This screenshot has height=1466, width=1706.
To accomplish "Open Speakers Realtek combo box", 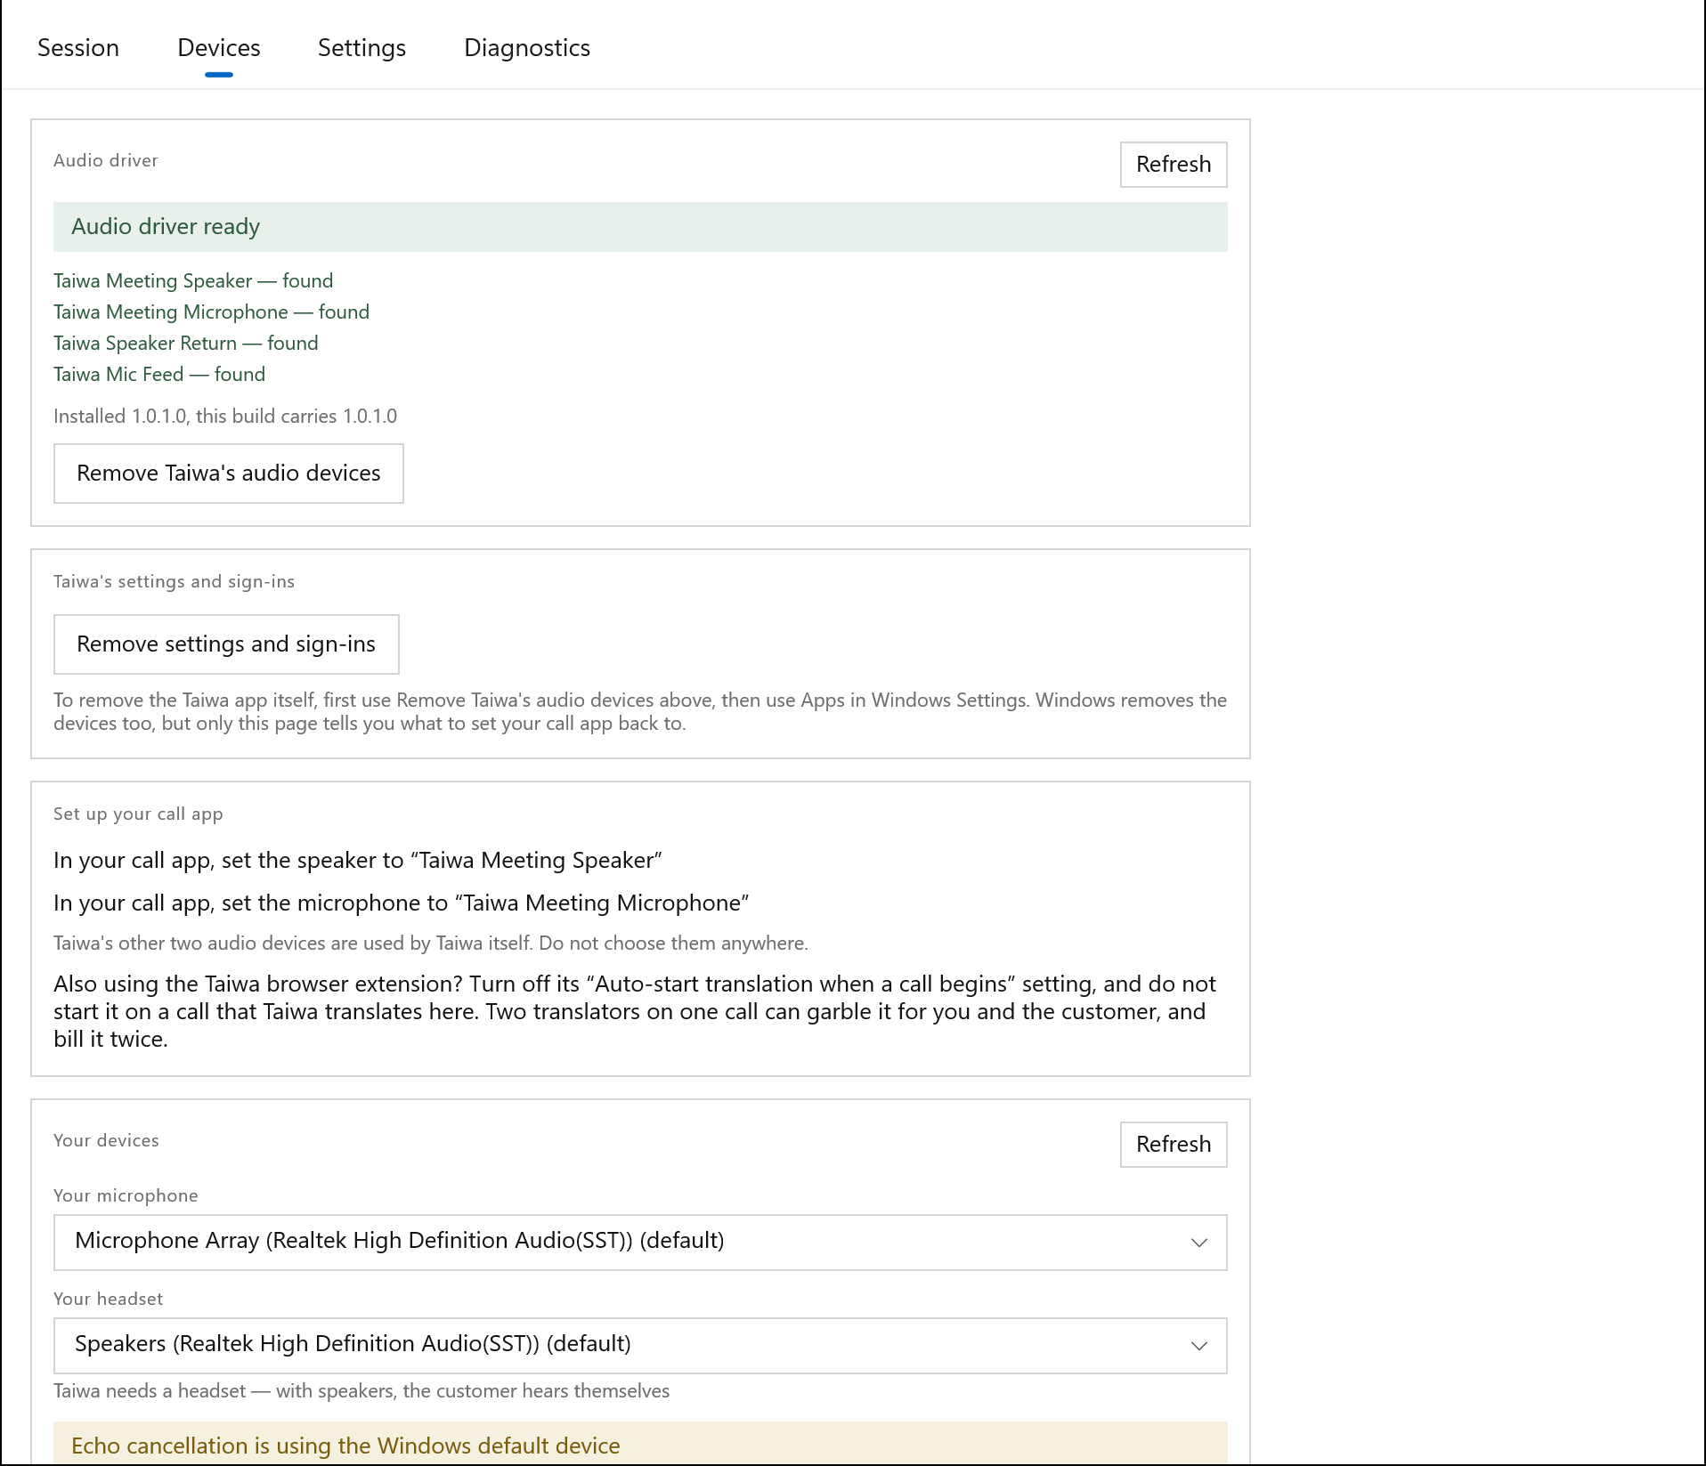I will 640,1346.
